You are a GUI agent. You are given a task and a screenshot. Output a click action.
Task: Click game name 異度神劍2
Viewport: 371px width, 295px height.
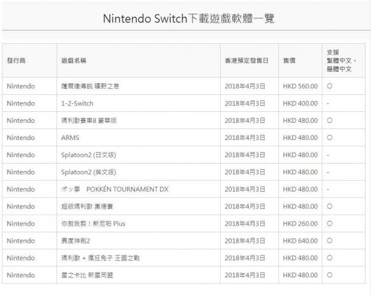tap(75, 241)
